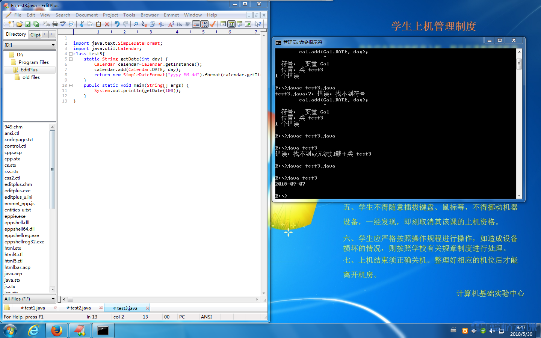This screenshot has height=338, width=541.
Task: Toggle the Word Wrap toolbar button
Action: [196, 24]
